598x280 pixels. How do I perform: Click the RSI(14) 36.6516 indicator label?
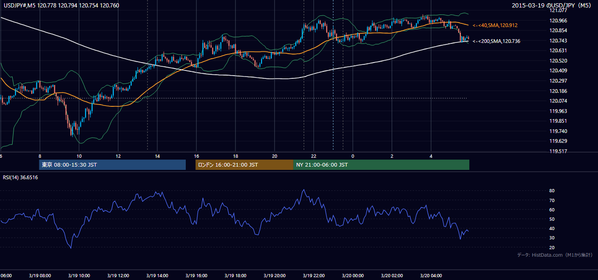coord(21,177)
